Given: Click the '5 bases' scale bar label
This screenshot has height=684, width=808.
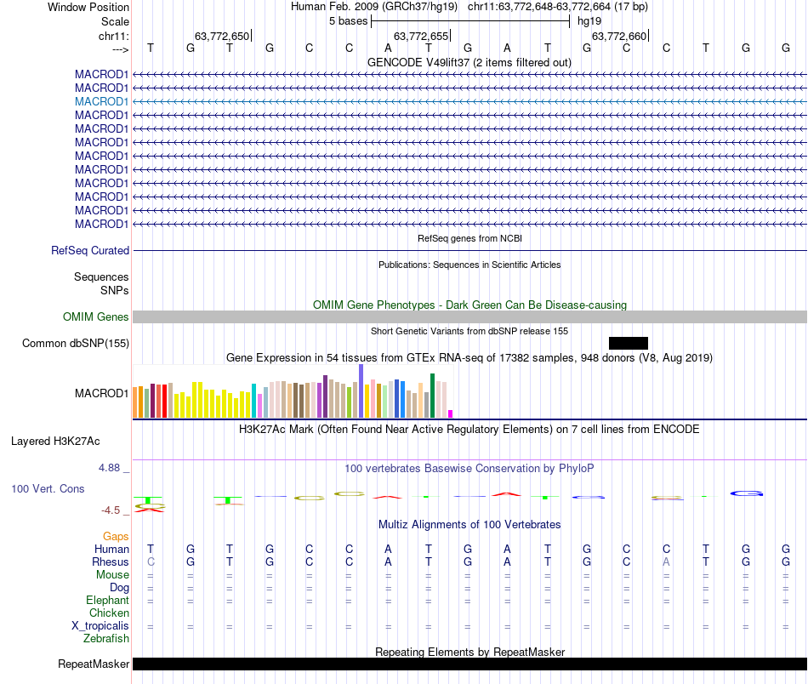Looking at the screenshot, I should tap(349, 21).
